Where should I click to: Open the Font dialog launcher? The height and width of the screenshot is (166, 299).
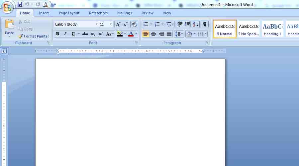[136, 43]
